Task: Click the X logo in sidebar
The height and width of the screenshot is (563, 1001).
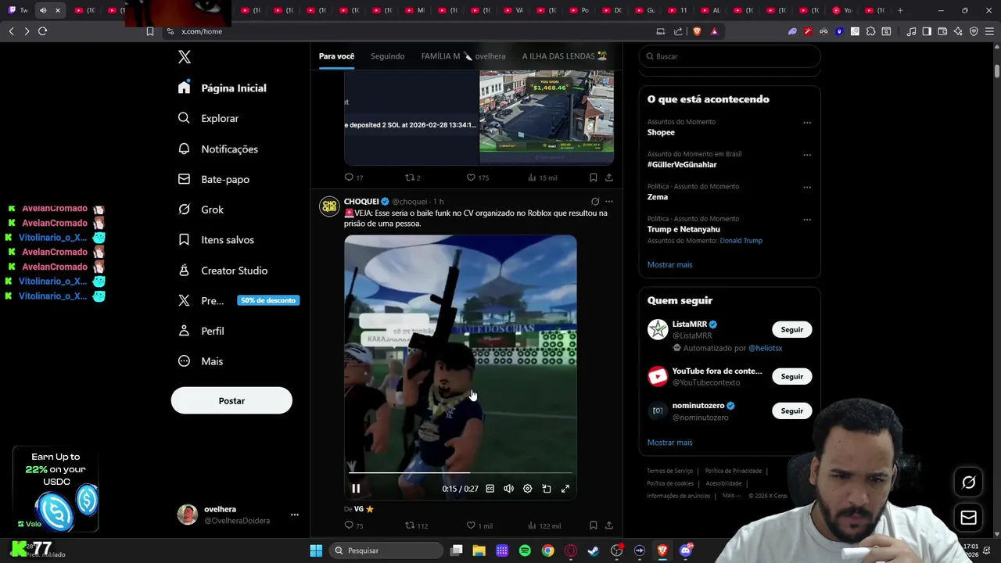Action: pyautogui.click(x=184, y=57)
